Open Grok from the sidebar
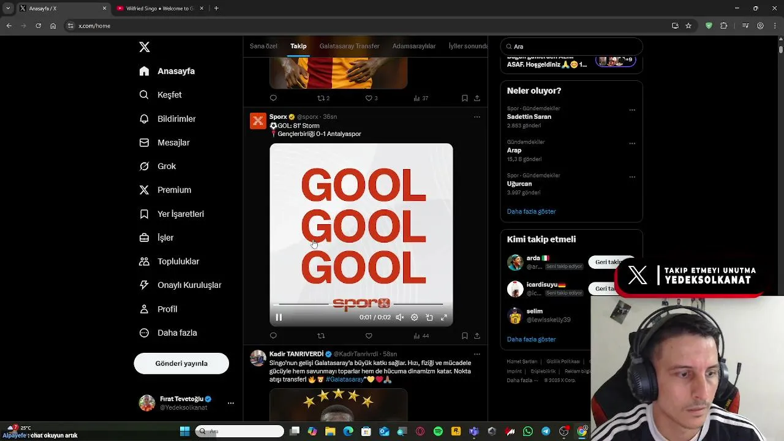This screenshot has height=441, width=784. [x=158, y=166]
